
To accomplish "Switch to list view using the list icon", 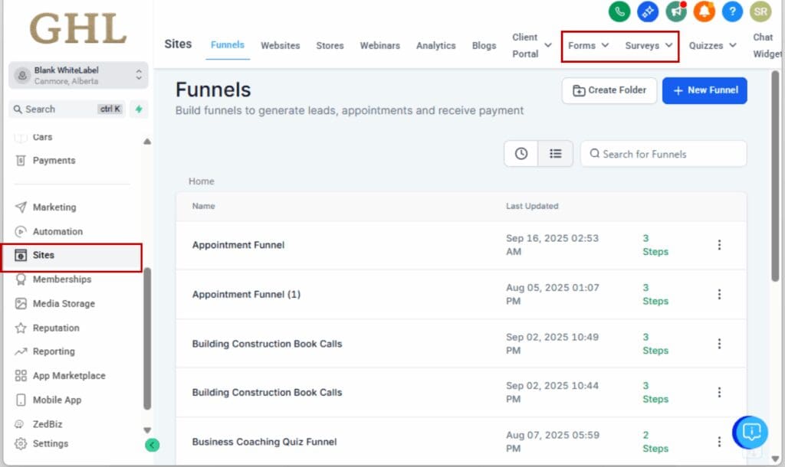I will point(555,153).
